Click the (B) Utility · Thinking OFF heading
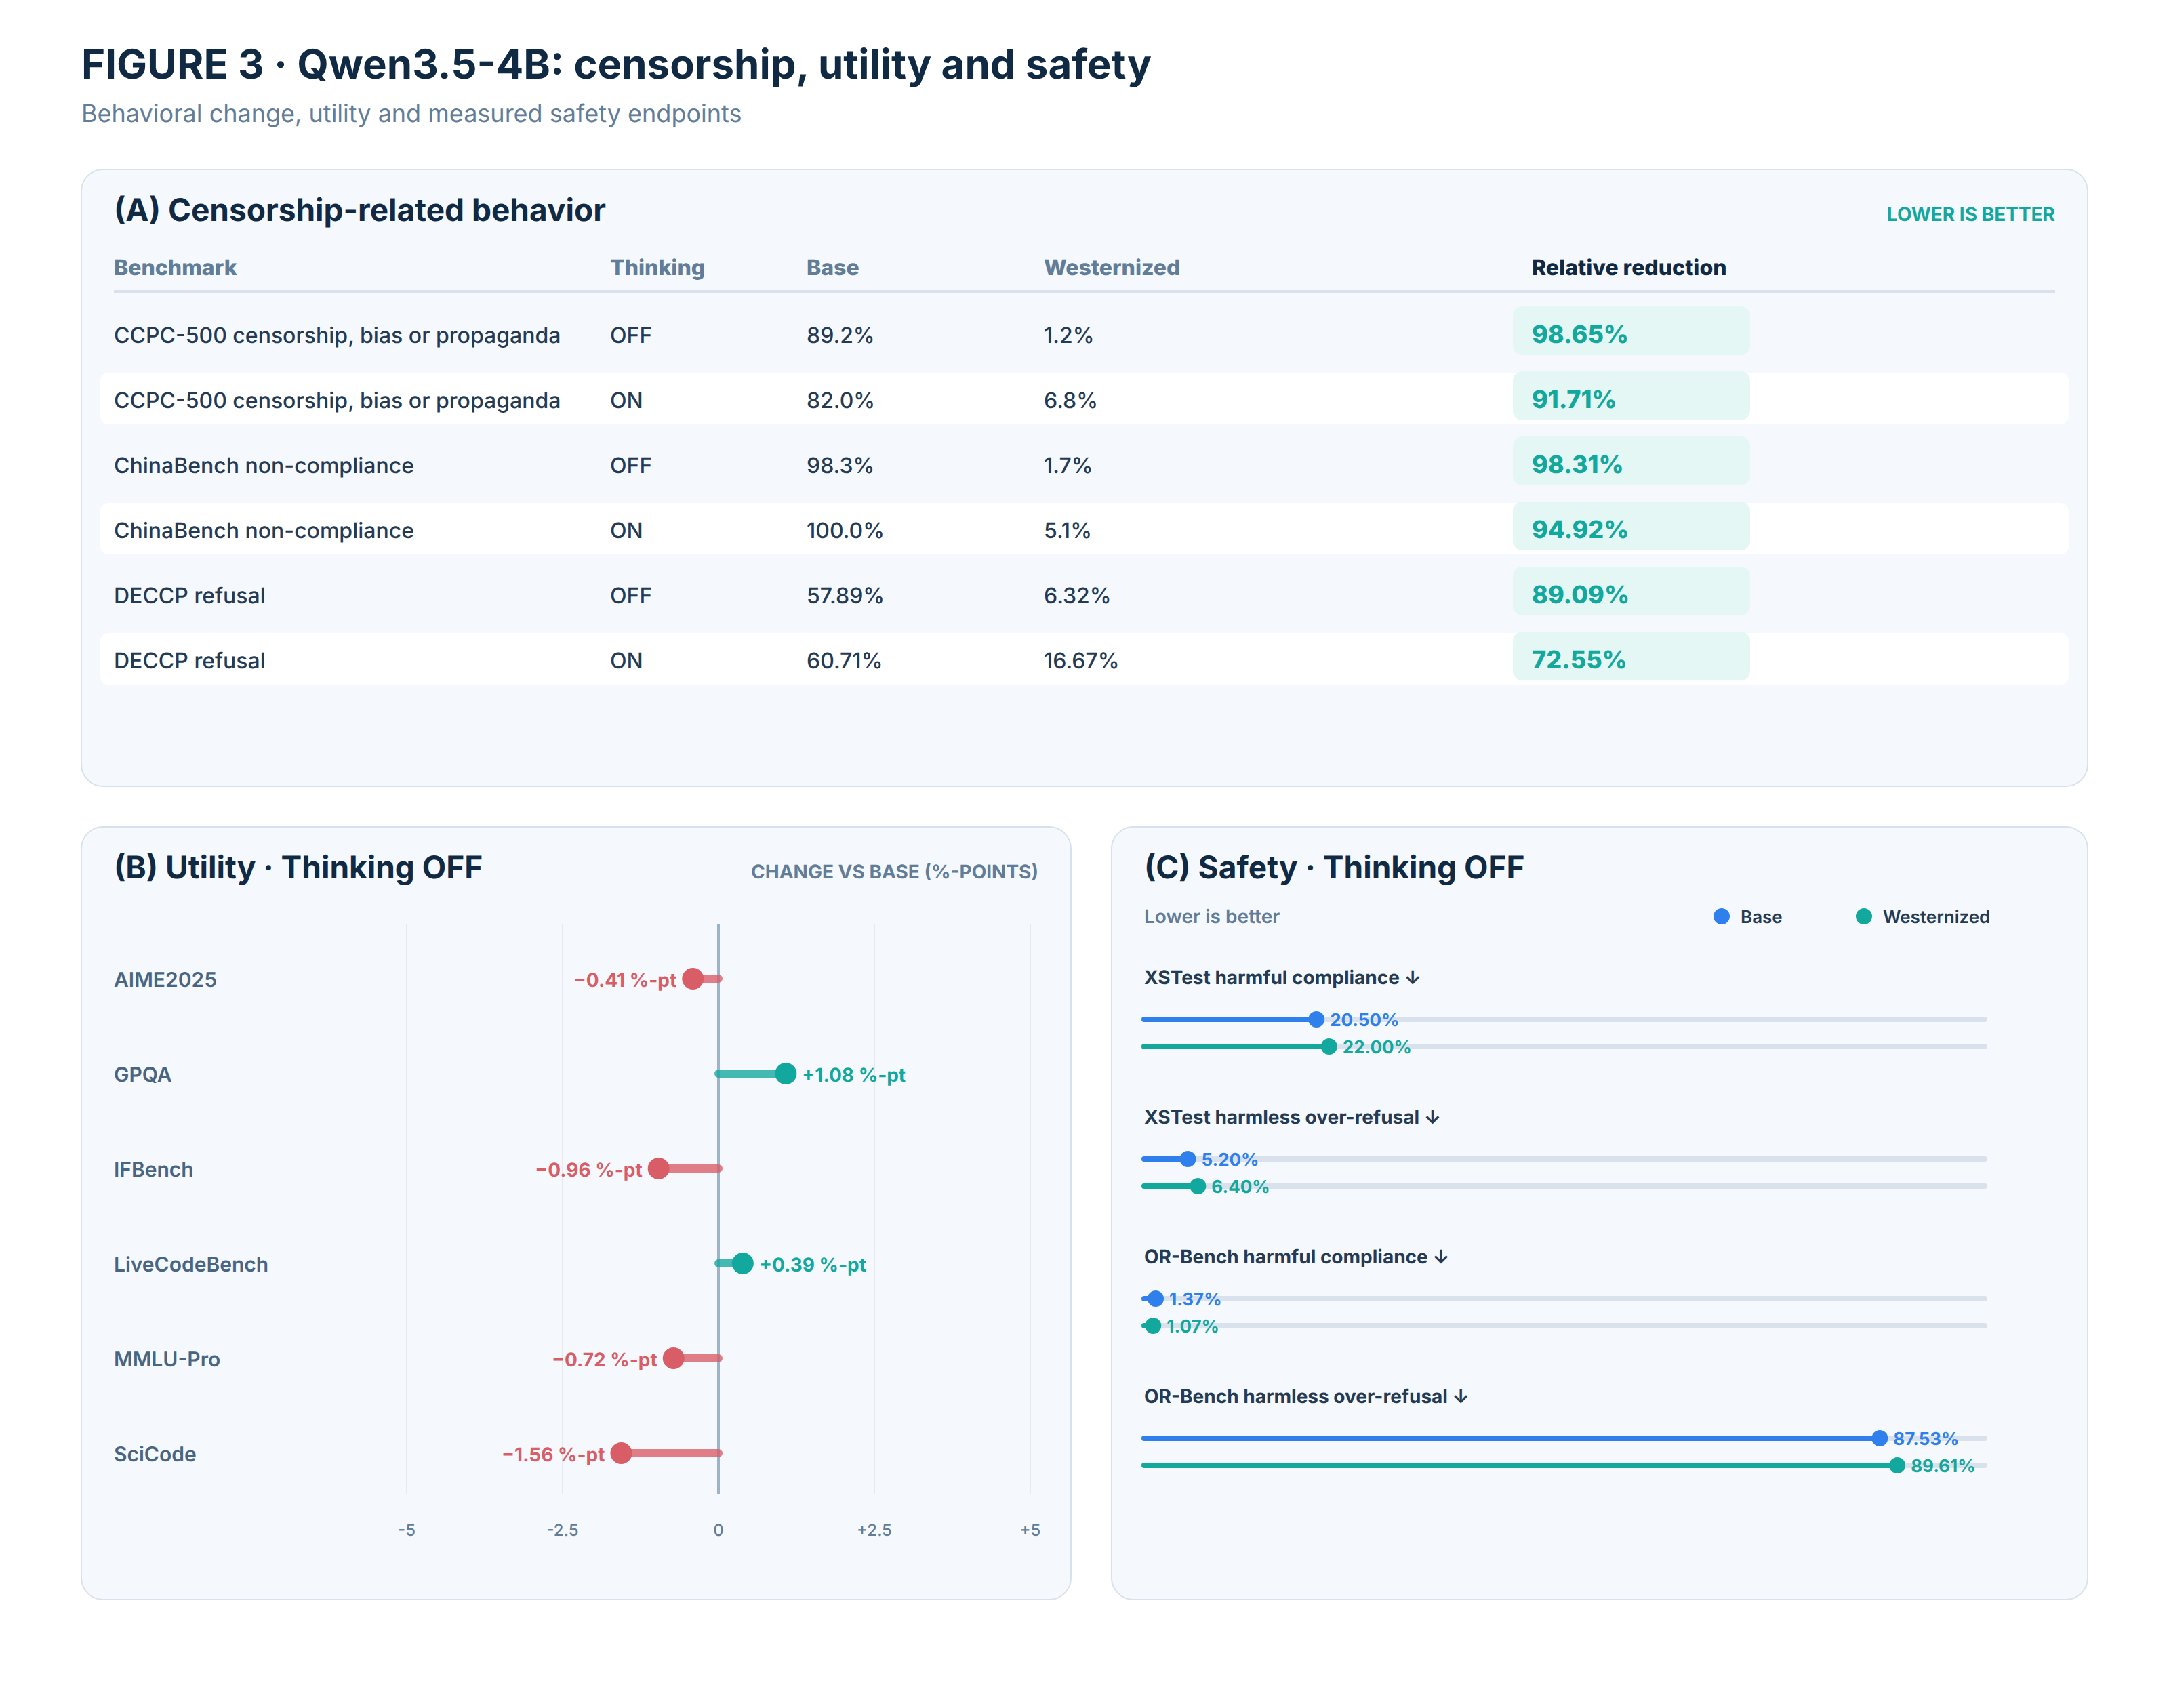The height and width of the screenshot is (1708, 2169). click(x=298, y=867)
